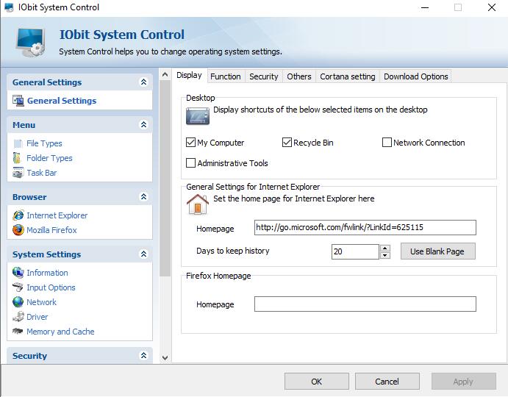Switch to the Function tab

pos(226,76)
